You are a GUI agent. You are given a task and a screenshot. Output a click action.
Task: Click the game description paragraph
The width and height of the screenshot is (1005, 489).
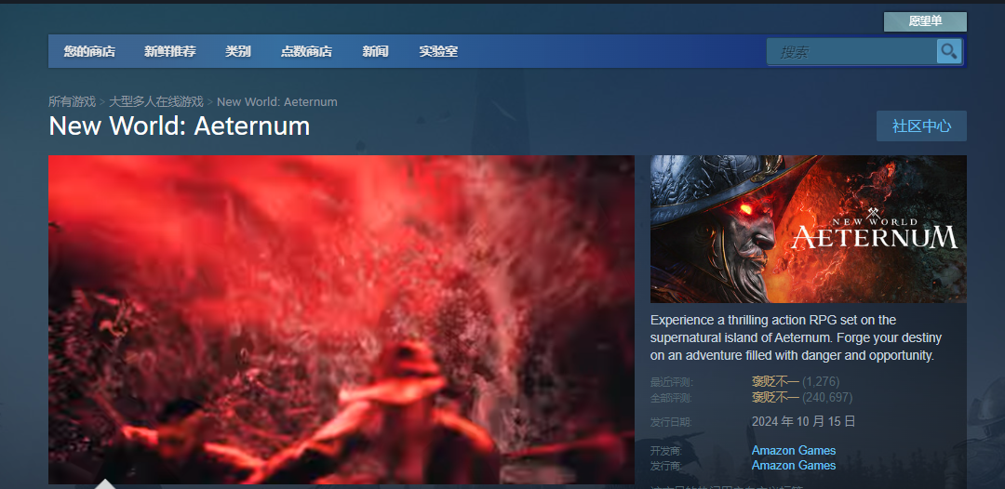coord(796,337)
